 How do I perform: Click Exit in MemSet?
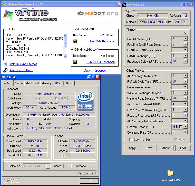pos(183,148)
